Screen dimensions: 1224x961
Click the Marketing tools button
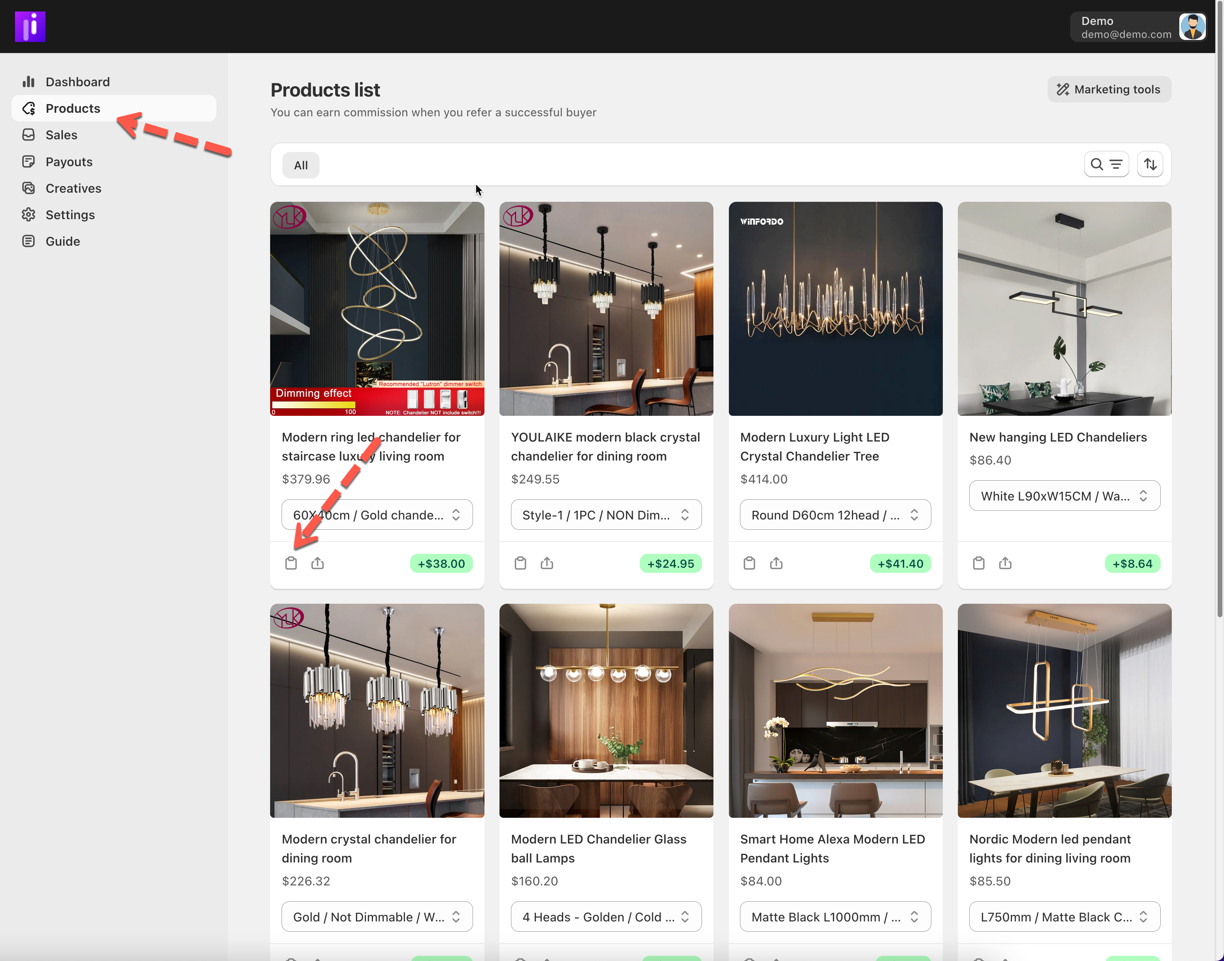click(1109, 89)
